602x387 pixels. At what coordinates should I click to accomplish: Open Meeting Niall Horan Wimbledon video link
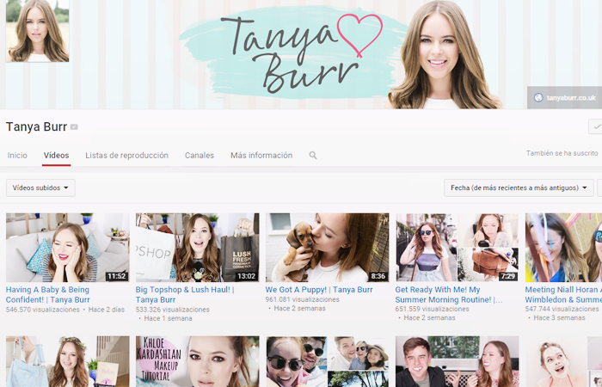563,294
